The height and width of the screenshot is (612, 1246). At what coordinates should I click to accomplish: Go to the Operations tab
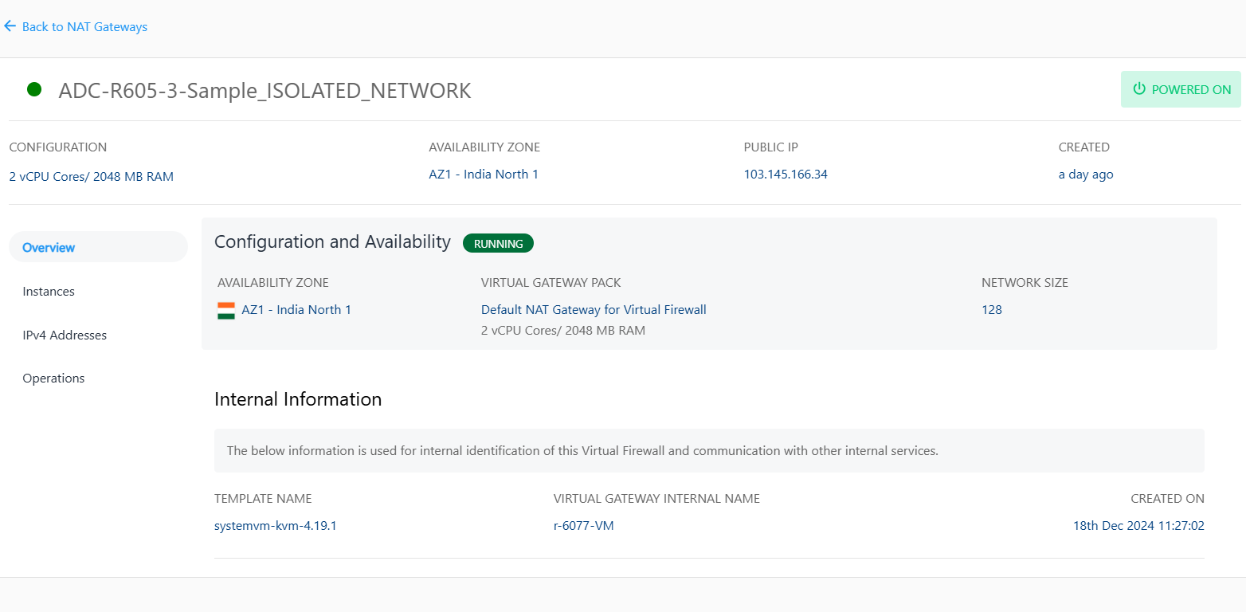(x=53, y=379)
